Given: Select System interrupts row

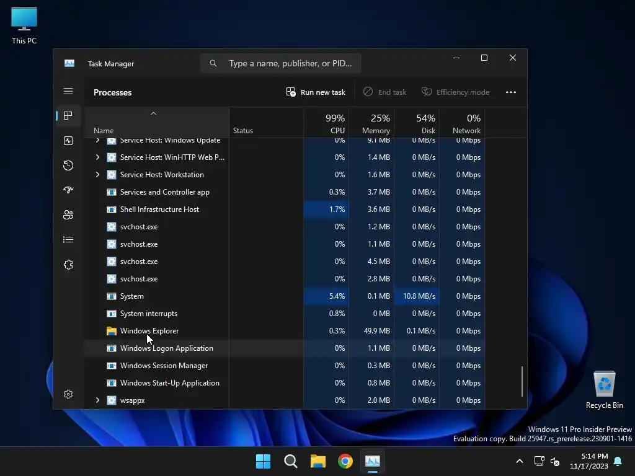Looking at the screenshot, I should (x=285, y=314).
